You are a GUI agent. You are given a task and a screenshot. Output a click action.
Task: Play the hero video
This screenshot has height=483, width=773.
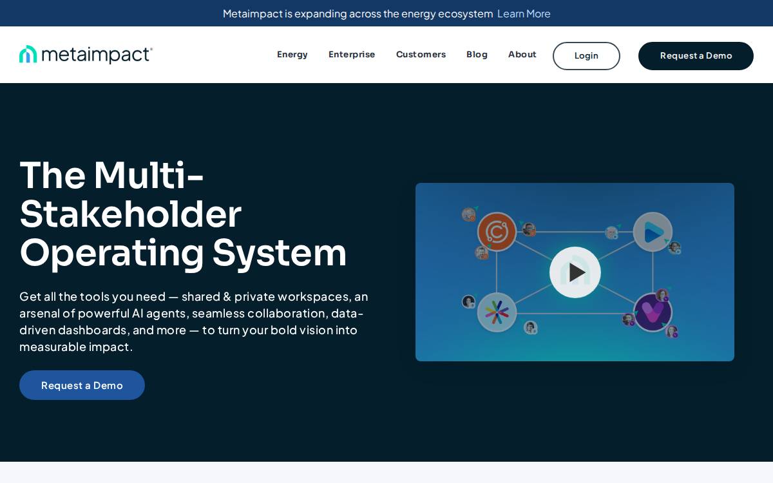pyautogui.click(x=575, y=272)
